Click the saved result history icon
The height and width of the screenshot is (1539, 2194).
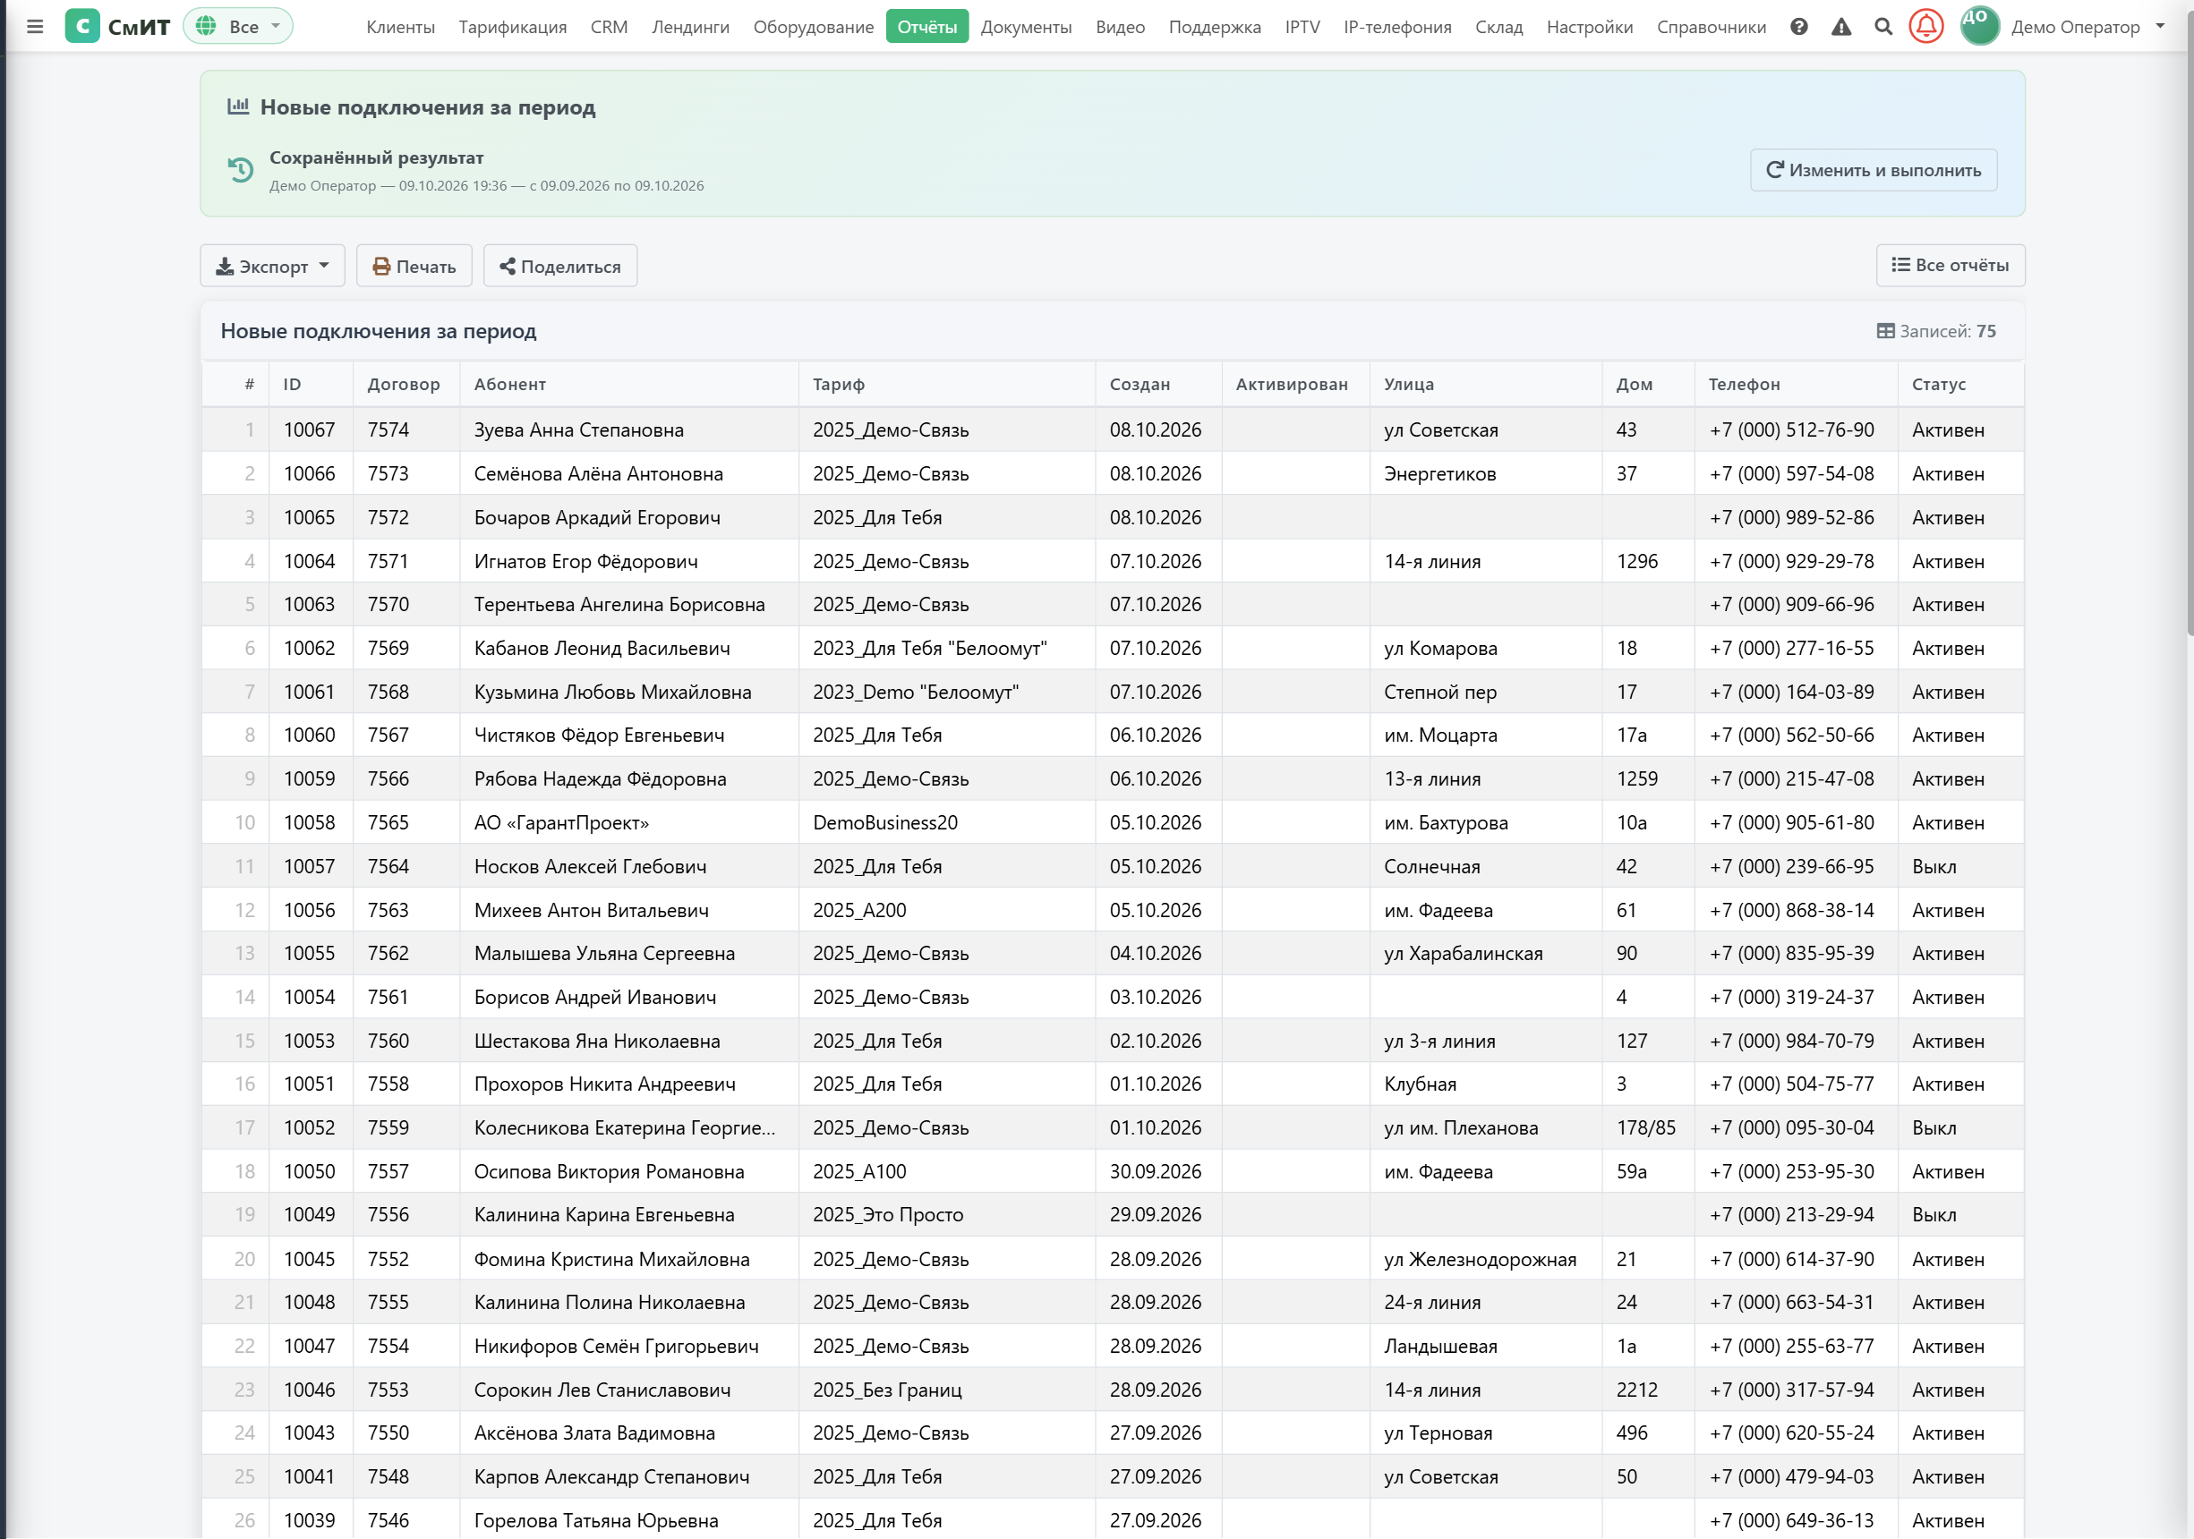click(x=241, y=170)
